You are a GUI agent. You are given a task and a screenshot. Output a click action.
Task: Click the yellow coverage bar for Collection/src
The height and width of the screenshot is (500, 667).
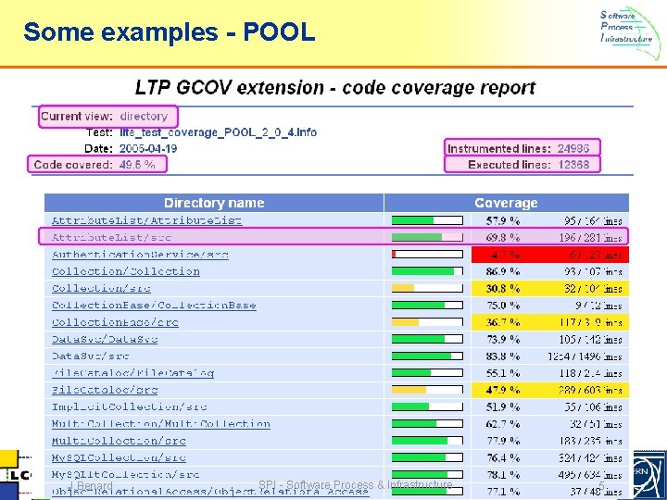coord(427,288)
